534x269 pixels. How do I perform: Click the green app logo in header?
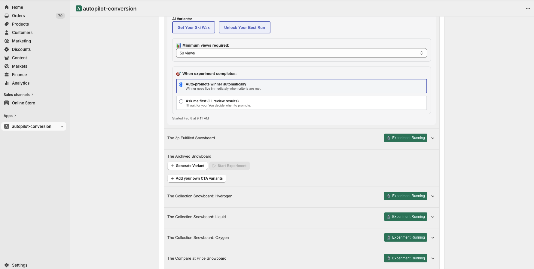79,8
